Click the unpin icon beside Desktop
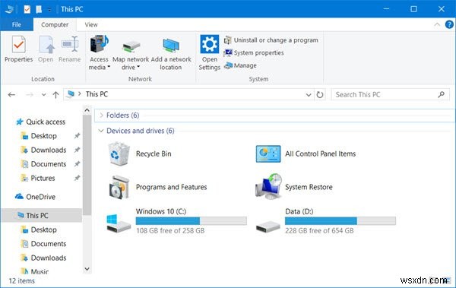The width and height of the screenshot is (456, 288). point(77,135)
